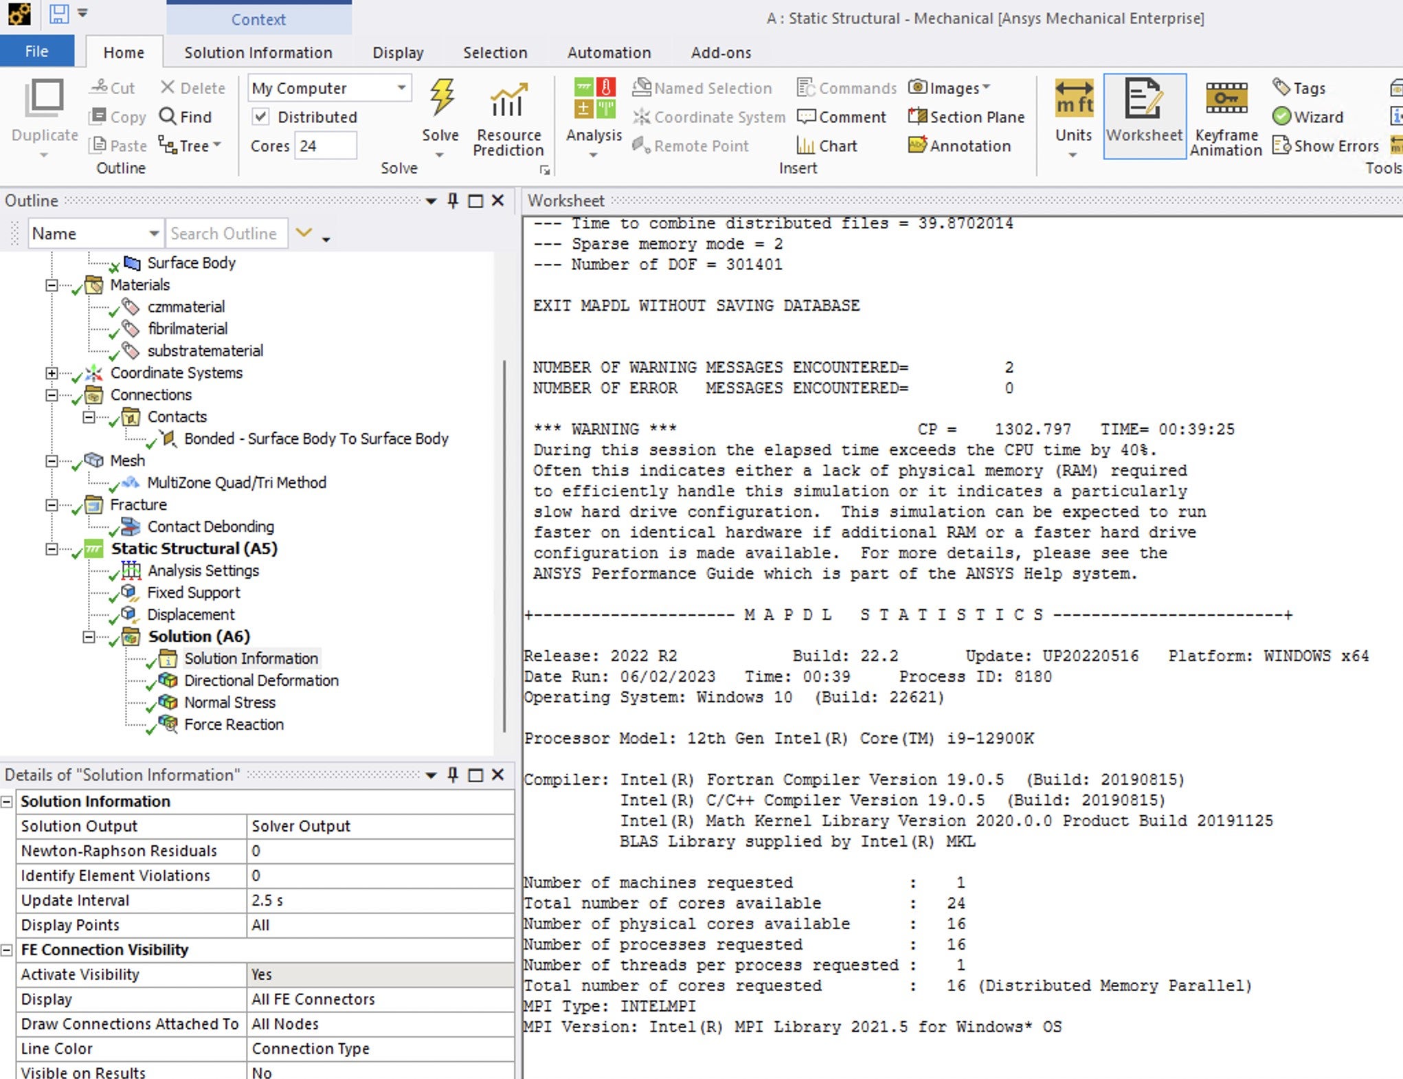
Task: Insert a Chart
Action: click(827, 146)
